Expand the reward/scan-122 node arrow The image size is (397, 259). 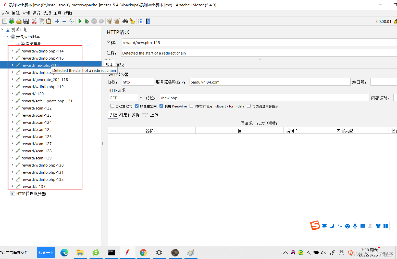click(12, 108)
